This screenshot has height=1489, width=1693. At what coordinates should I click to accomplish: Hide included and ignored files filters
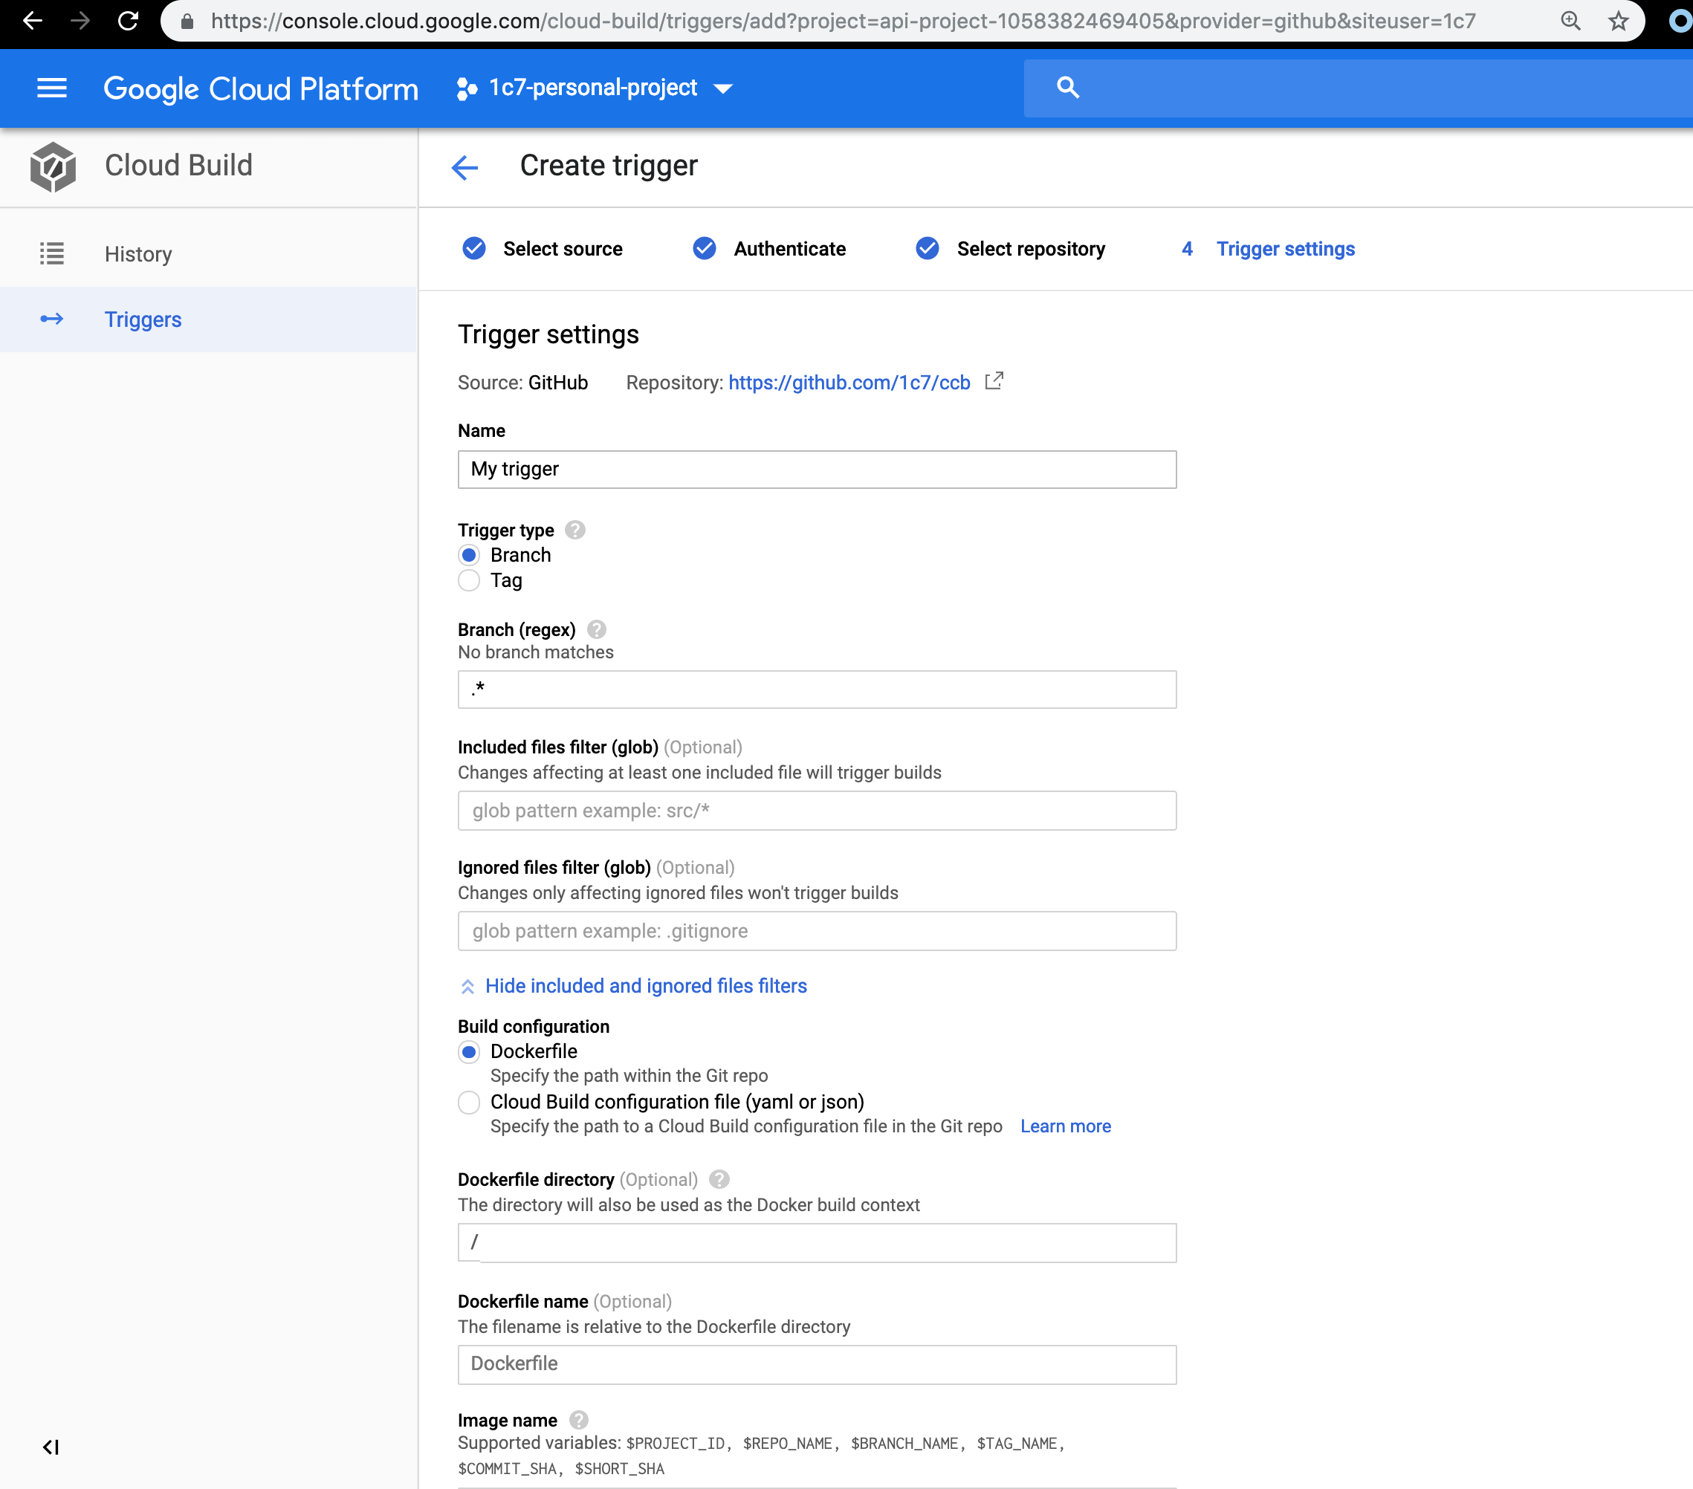click(x=645, y=985)
